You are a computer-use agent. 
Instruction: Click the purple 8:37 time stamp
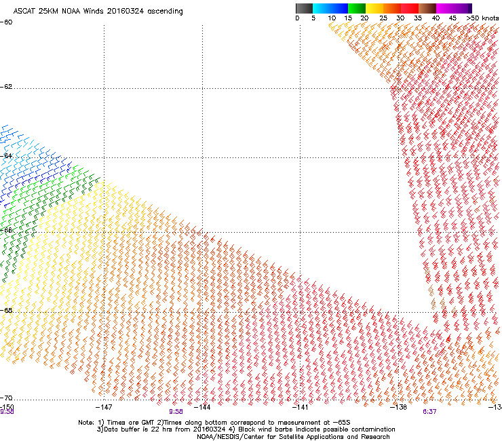429,412
